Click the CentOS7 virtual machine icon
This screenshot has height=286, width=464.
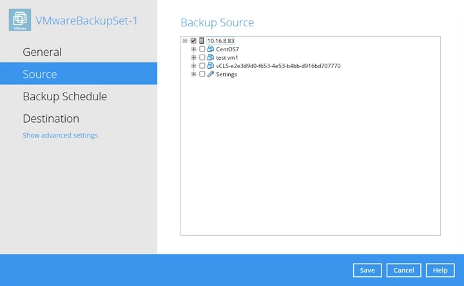click(210, 49)
